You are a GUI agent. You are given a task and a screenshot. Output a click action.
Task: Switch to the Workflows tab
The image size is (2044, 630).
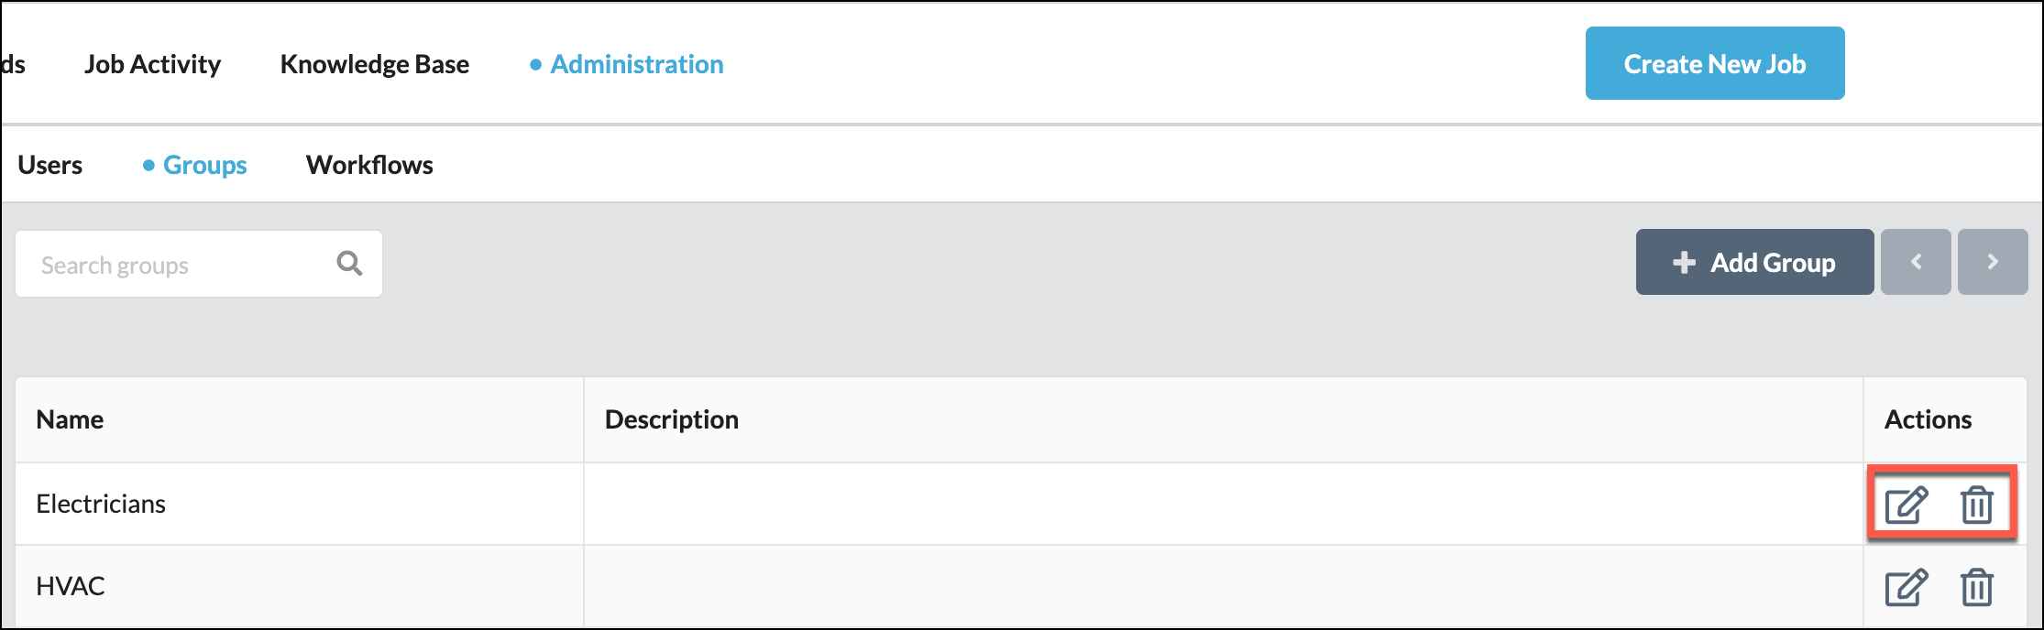(x=369, y=165)
